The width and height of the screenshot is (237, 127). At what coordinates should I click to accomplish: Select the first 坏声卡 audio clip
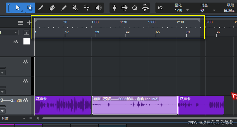point(63,105)
